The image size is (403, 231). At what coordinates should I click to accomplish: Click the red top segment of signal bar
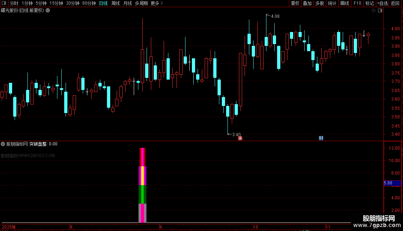coord(142,157)
